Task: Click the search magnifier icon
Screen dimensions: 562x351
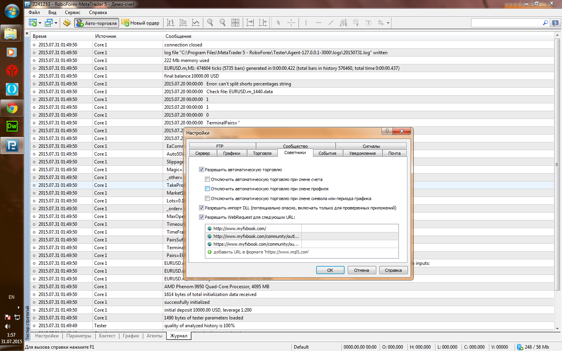Action: 545,23
